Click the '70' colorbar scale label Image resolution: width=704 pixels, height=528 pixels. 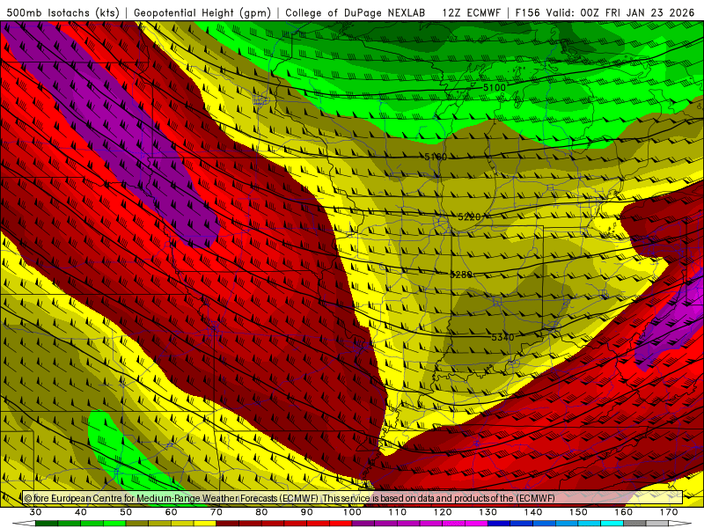[216, 512]
